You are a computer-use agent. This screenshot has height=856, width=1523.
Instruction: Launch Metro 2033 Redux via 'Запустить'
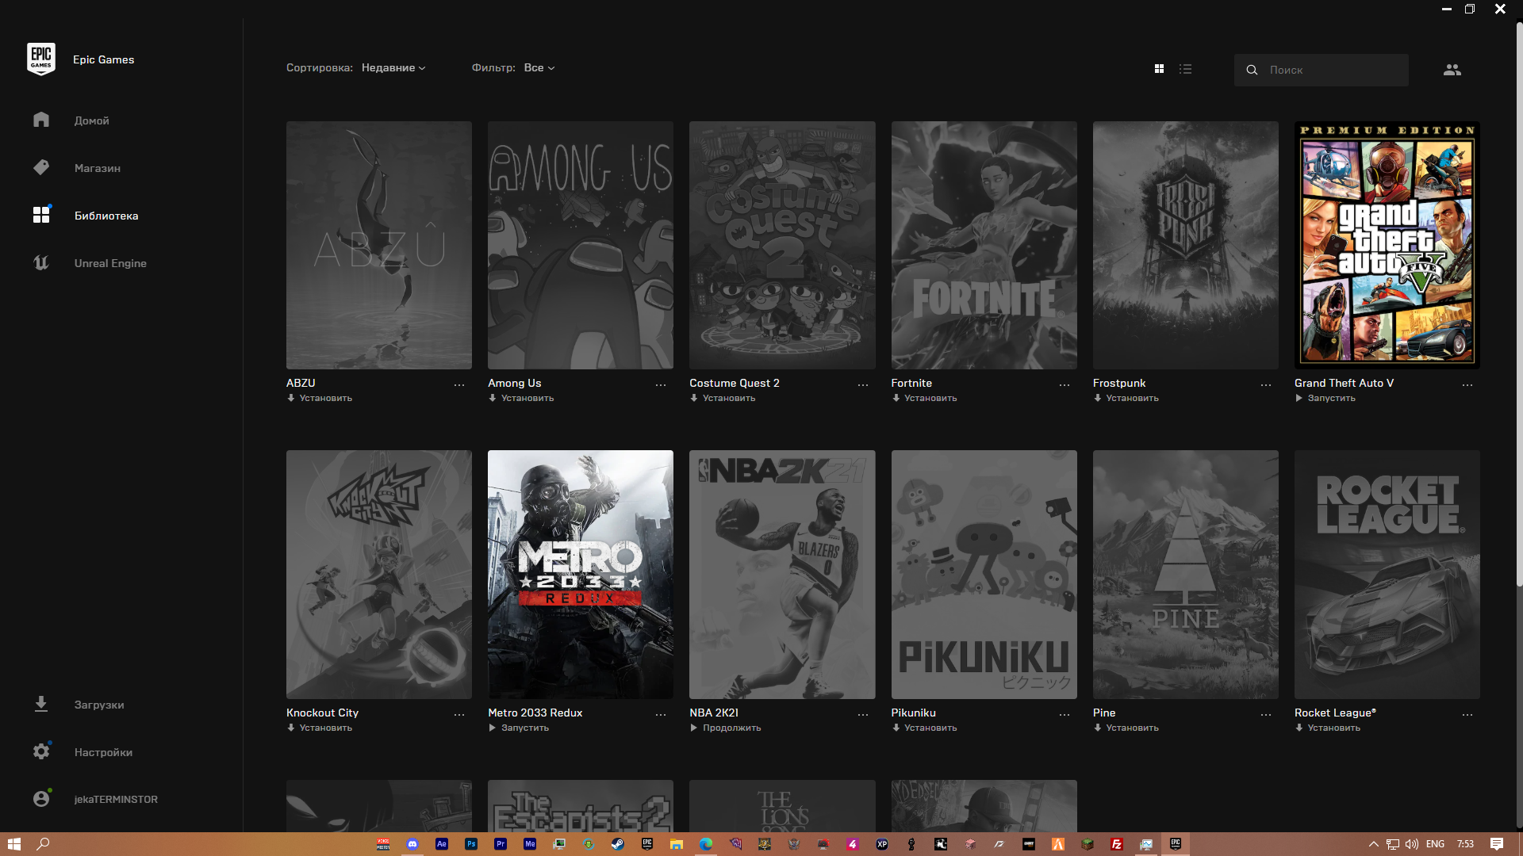pos(519,728)
